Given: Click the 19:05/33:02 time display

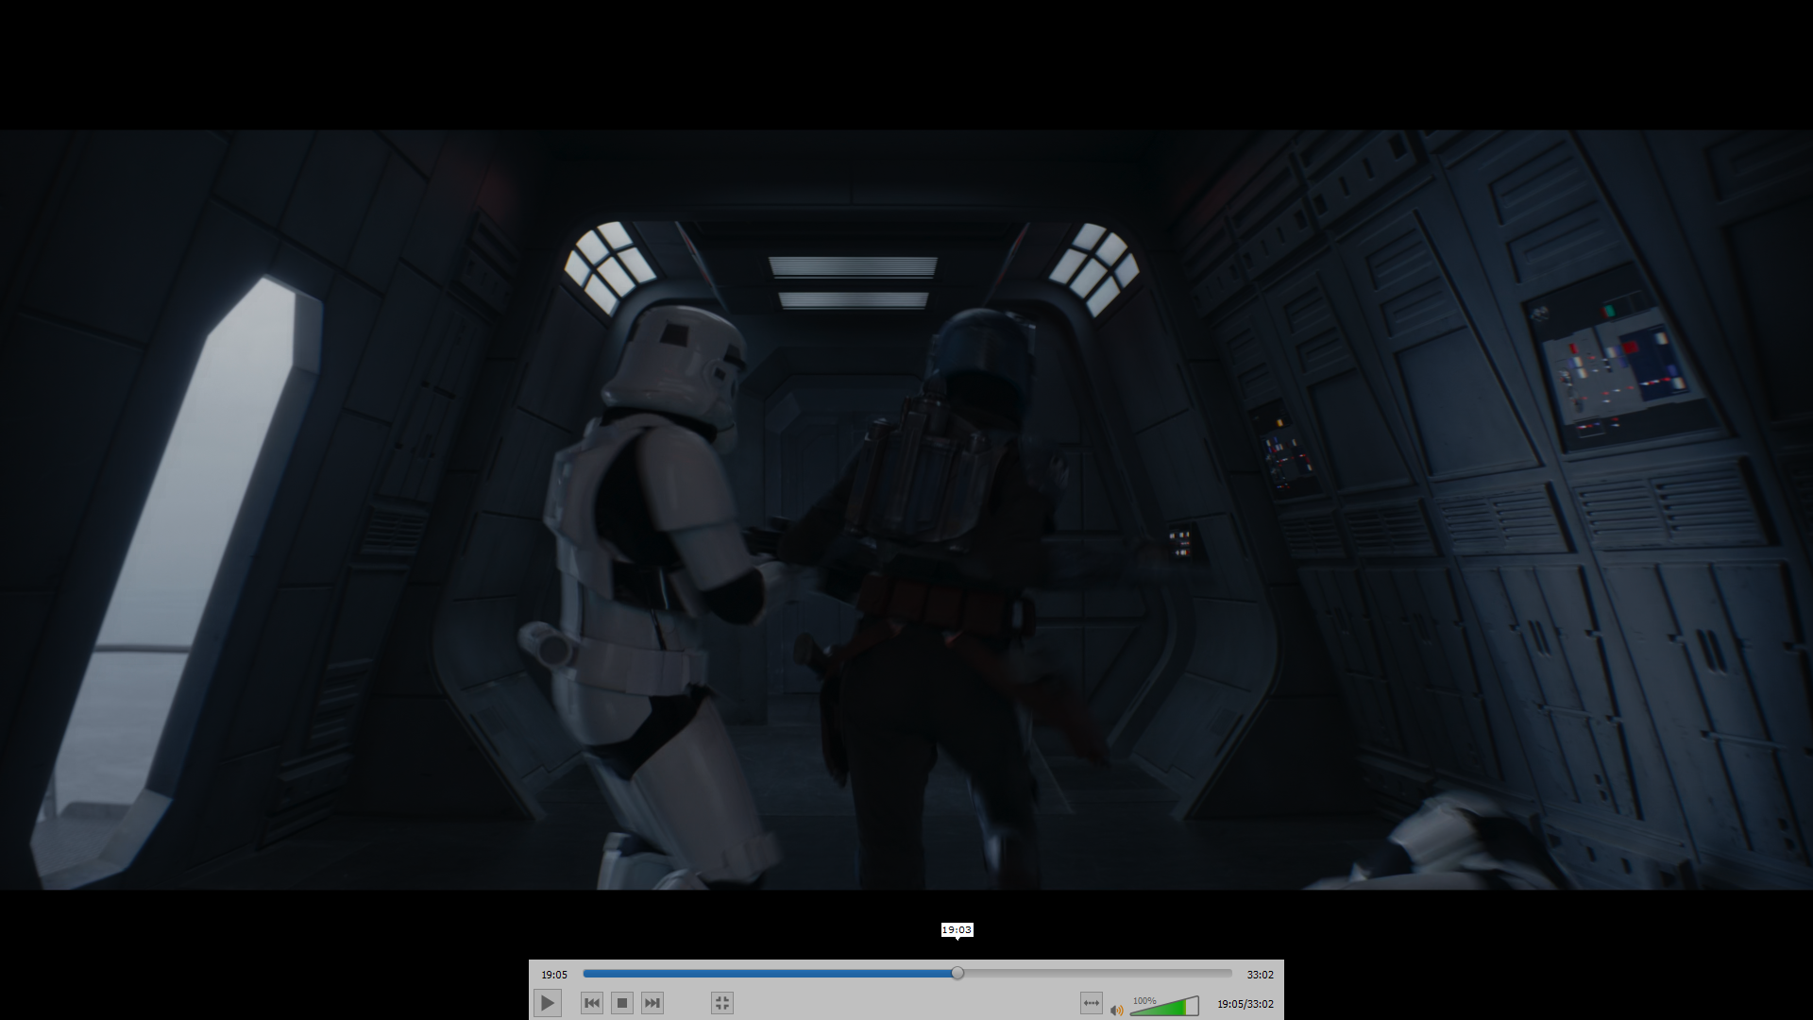Looking at the screenshot, I should tap(1245, 1004).
